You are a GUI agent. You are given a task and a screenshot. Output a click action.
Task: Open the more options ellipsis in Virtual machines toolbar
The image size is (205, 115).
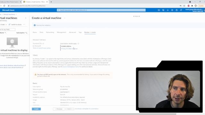pyautogui.click(x=24, y=25)
